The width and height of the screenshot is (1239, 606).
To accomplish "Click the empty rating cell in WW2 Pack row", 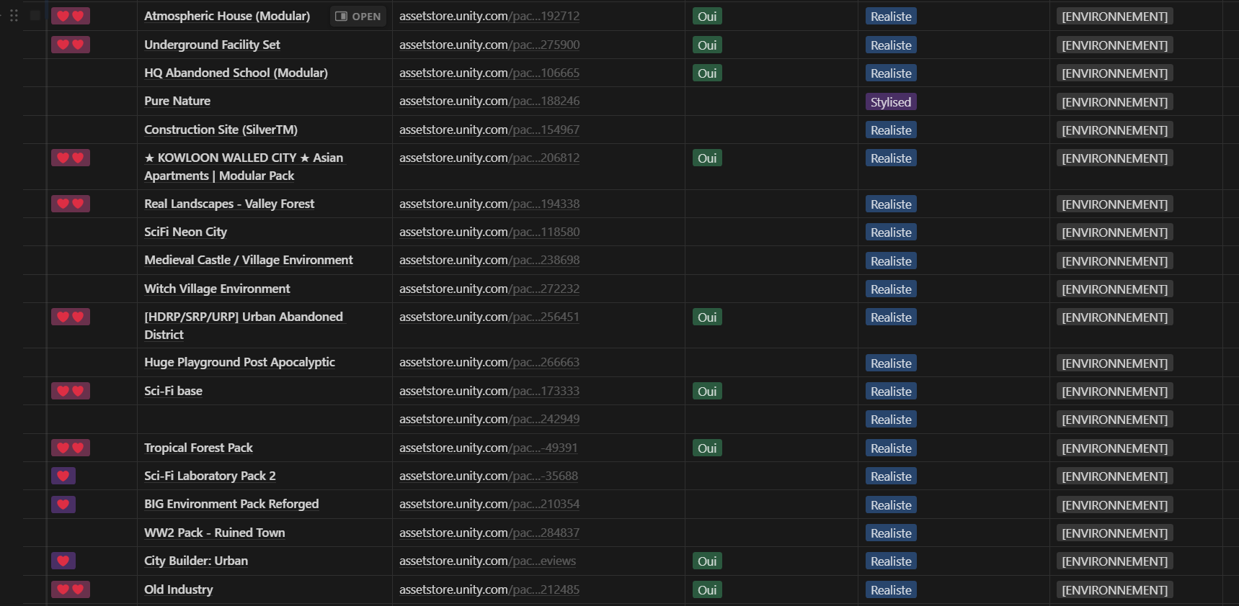I will coord(92,533).
